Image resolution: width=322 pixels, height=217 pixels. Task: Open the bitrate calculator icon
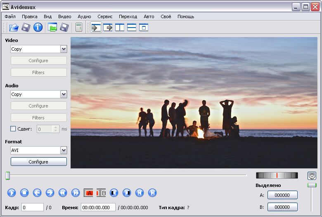point(79,27)
